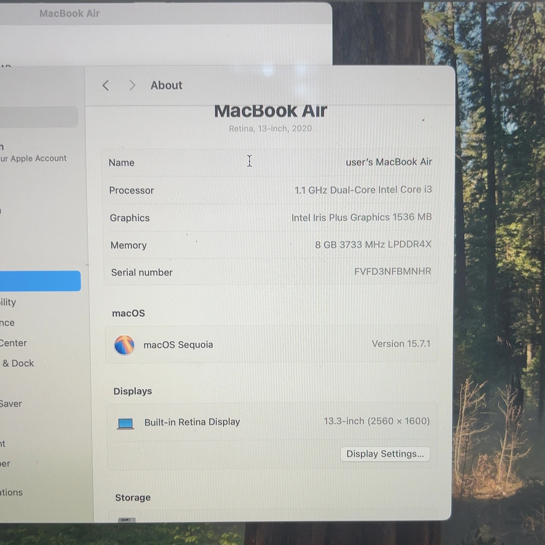The height and width of the screenshot is (545, 545).
Task: Open Display Settings
Action: point(385,454)
